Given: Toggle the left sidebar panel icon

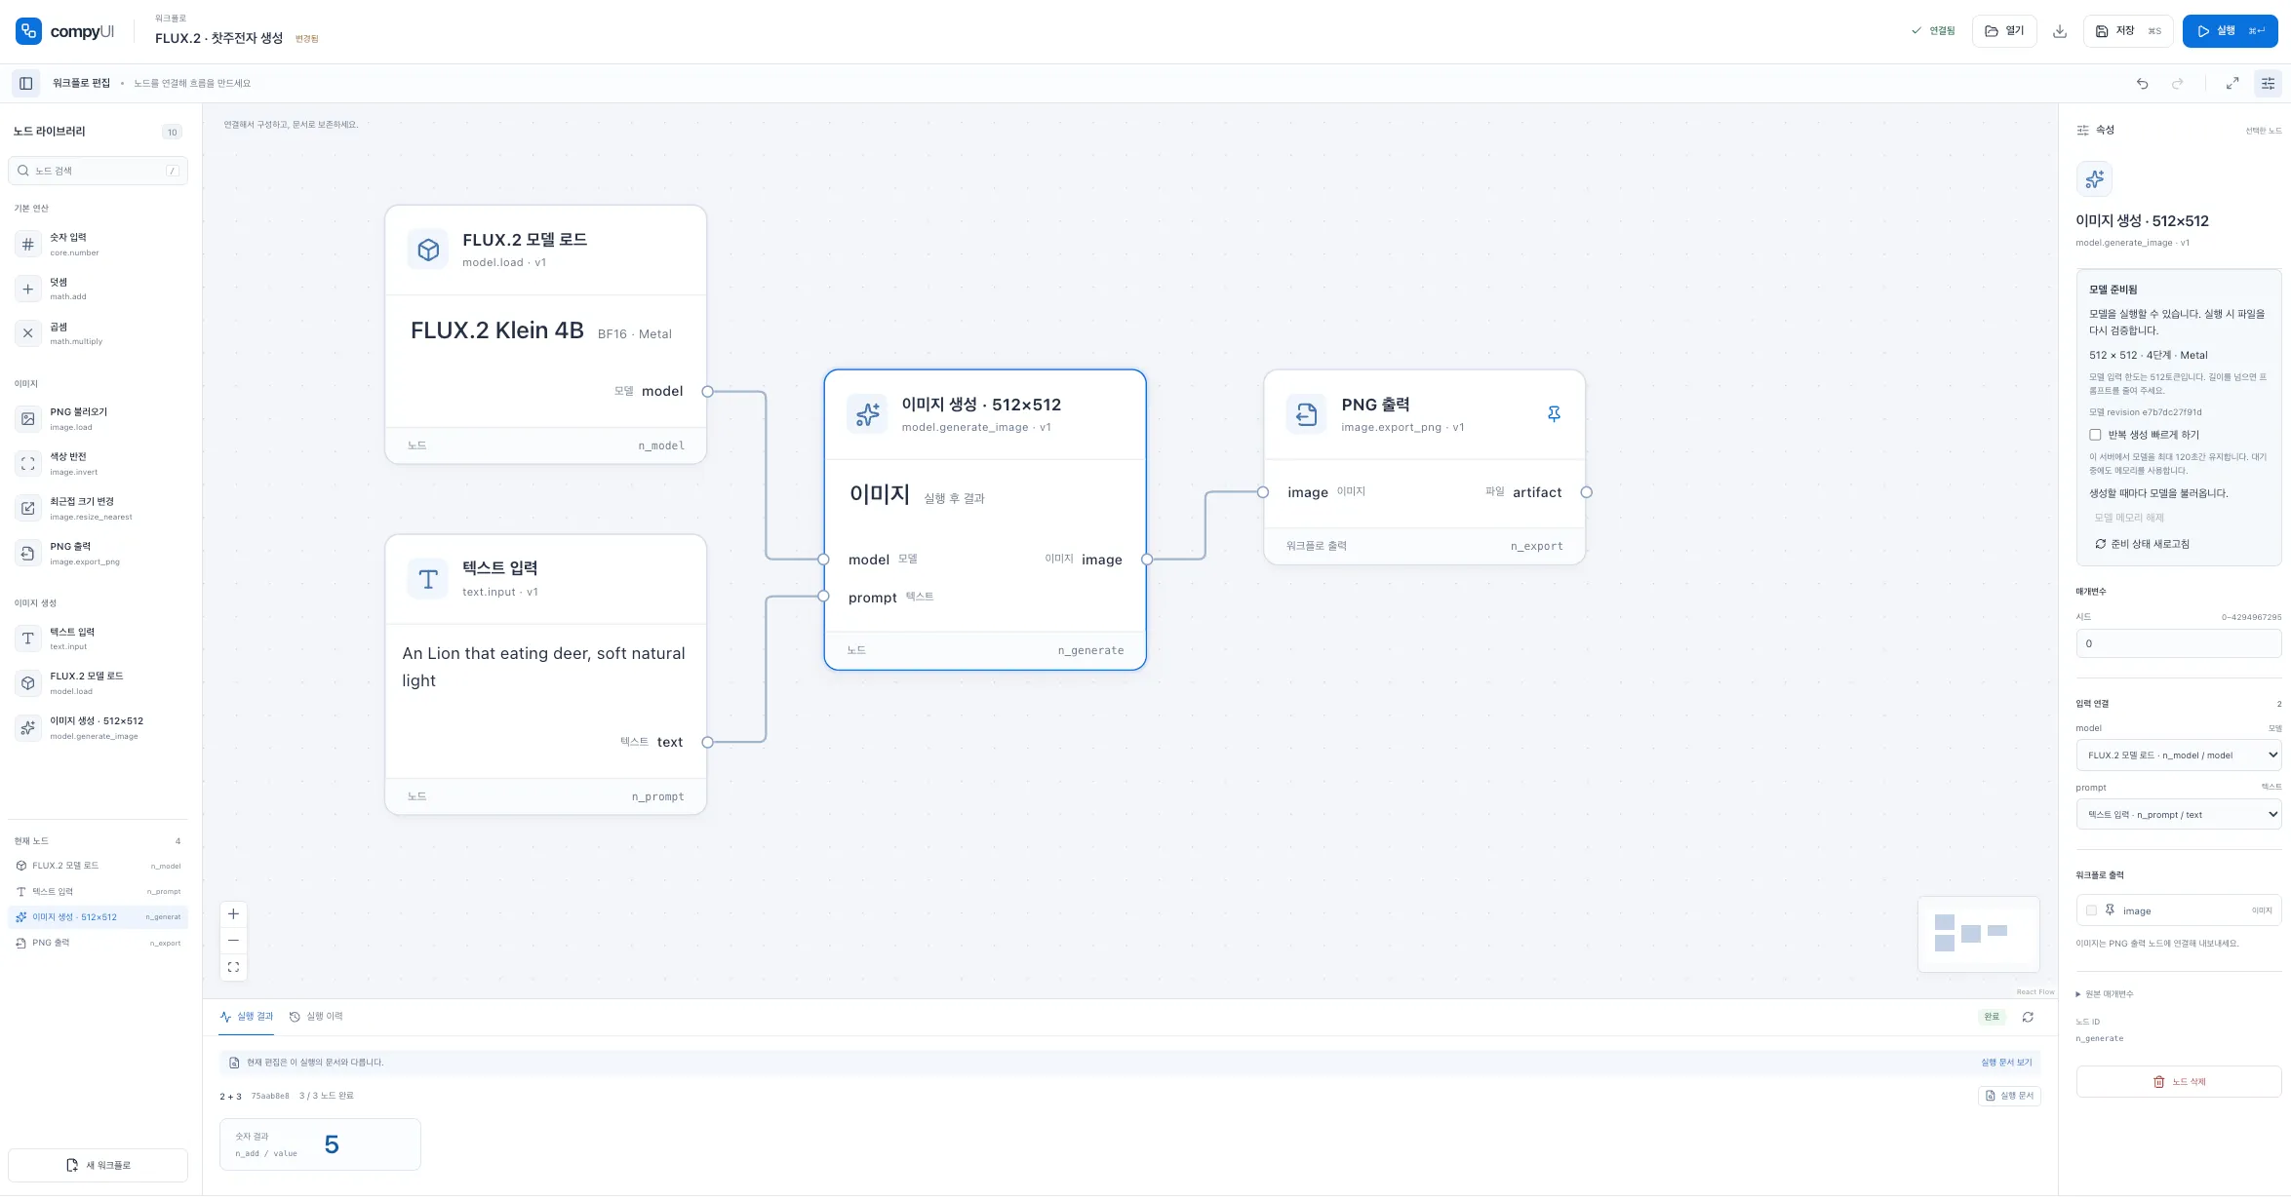Looking at the screenshot, I should click(26, 83).
